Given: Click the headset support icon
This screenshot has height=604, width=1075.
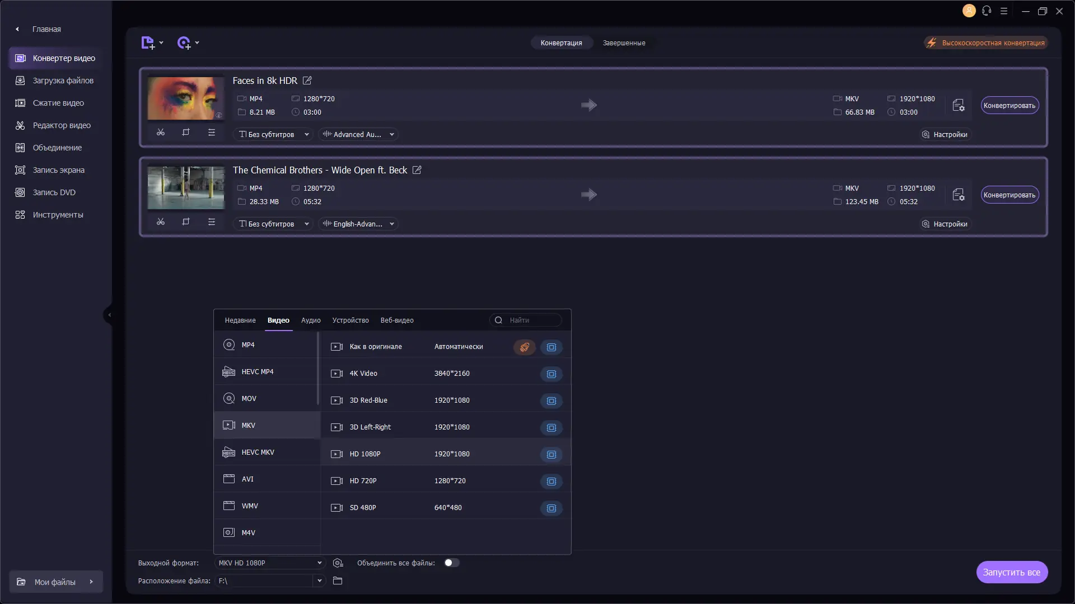Looking at the screenshot, I should (x=987, y=11).
